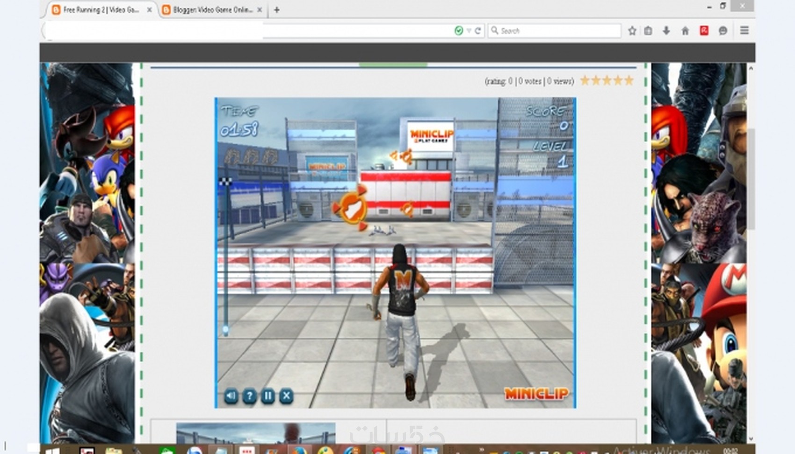This screenshot has height=454, width=795.
Task: Rate the game three stars
Action: [607, 81]
